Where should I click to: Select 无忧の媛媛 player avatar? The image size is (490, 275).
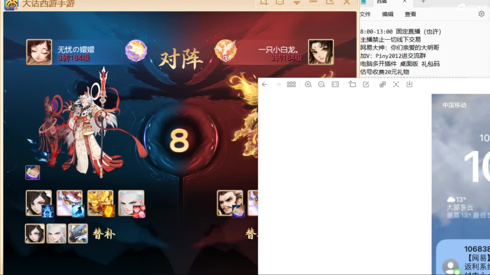coord(39,52)
